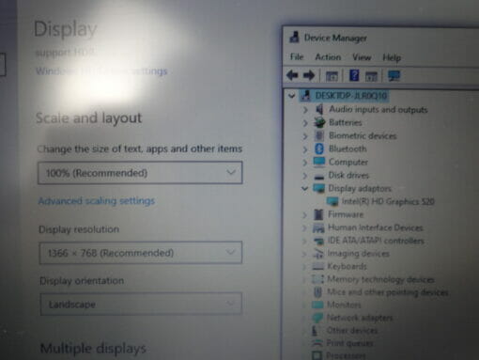Click the Network adapters icon
Screen dimensions: 479x360
click(x=317, y=318)
